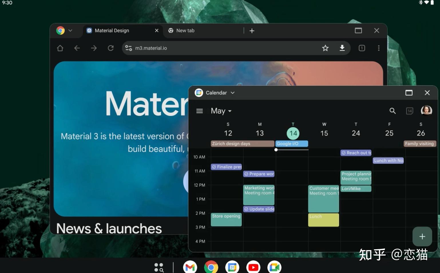
Task: Focus the m3.material.io address bar
Action: click(236, 48)
